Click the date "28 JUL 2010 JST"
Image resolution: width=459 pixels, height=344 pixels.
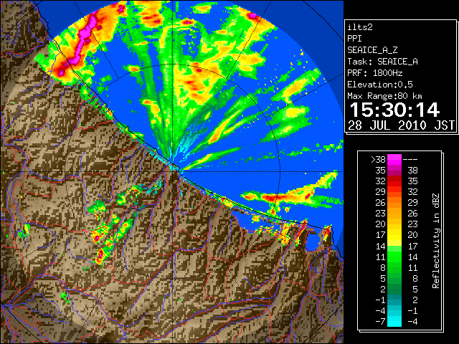[402, 125]
